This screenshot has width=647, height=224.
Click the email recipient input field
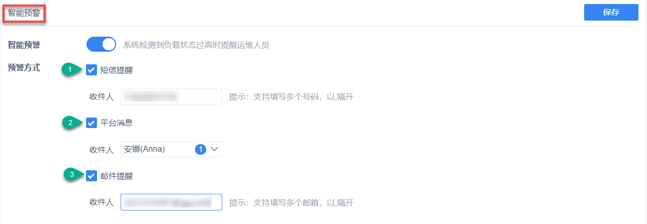coord(171,202)
